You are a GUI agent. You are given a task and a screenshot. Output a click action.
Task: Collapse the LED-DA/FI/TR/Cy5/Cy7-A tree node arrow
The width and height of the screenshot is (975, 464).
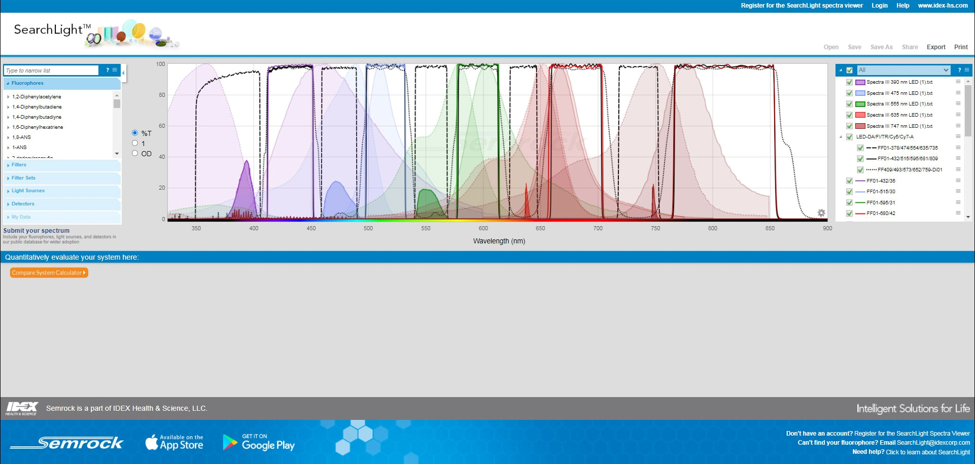[841, 137]
